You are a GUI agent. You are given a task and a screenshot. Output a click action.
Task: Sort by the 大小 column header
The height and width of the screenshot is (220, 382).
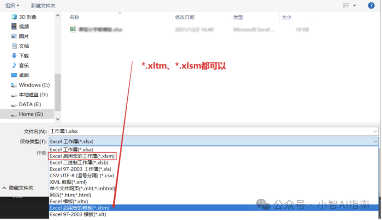pyautogui.click(x=287, y=17)
